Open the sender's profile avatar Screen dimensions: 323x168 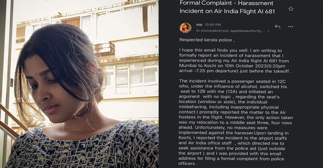tap(185, 28)
